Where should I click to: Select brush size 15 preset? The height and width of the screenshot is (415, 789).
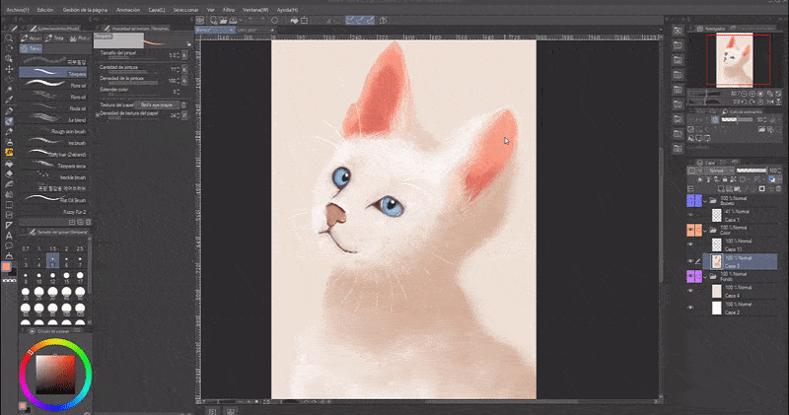click(66, 277)
